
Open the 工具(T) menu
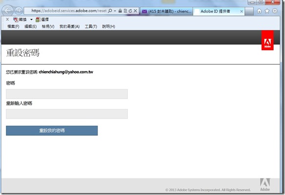[91, 27]
